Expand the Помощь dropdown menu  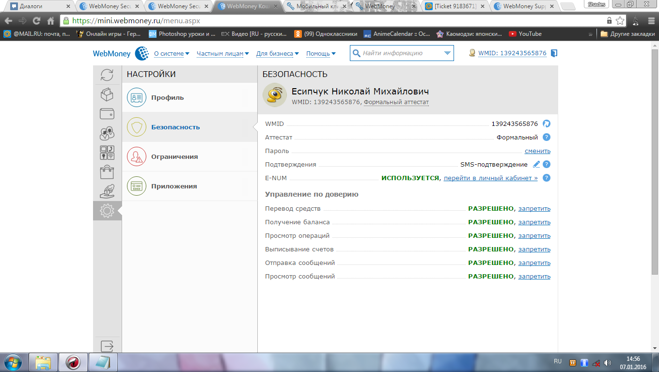[321, 54]
